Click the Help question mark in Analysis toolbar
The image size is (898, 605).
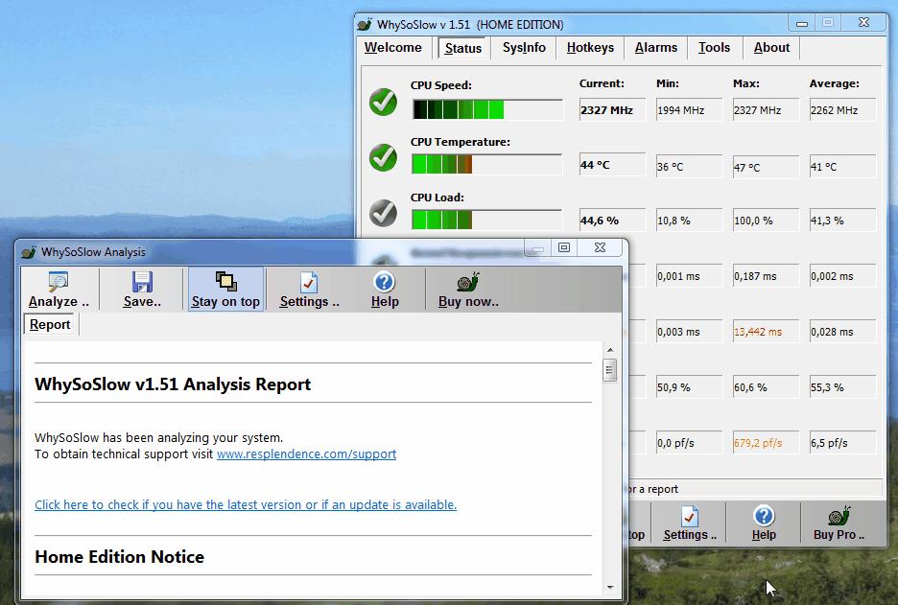[385, 282]
